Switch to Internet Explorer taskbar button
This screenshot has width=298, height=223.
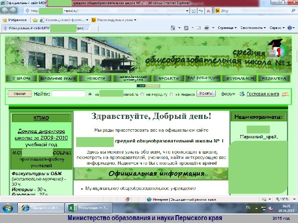click(41, 208)
